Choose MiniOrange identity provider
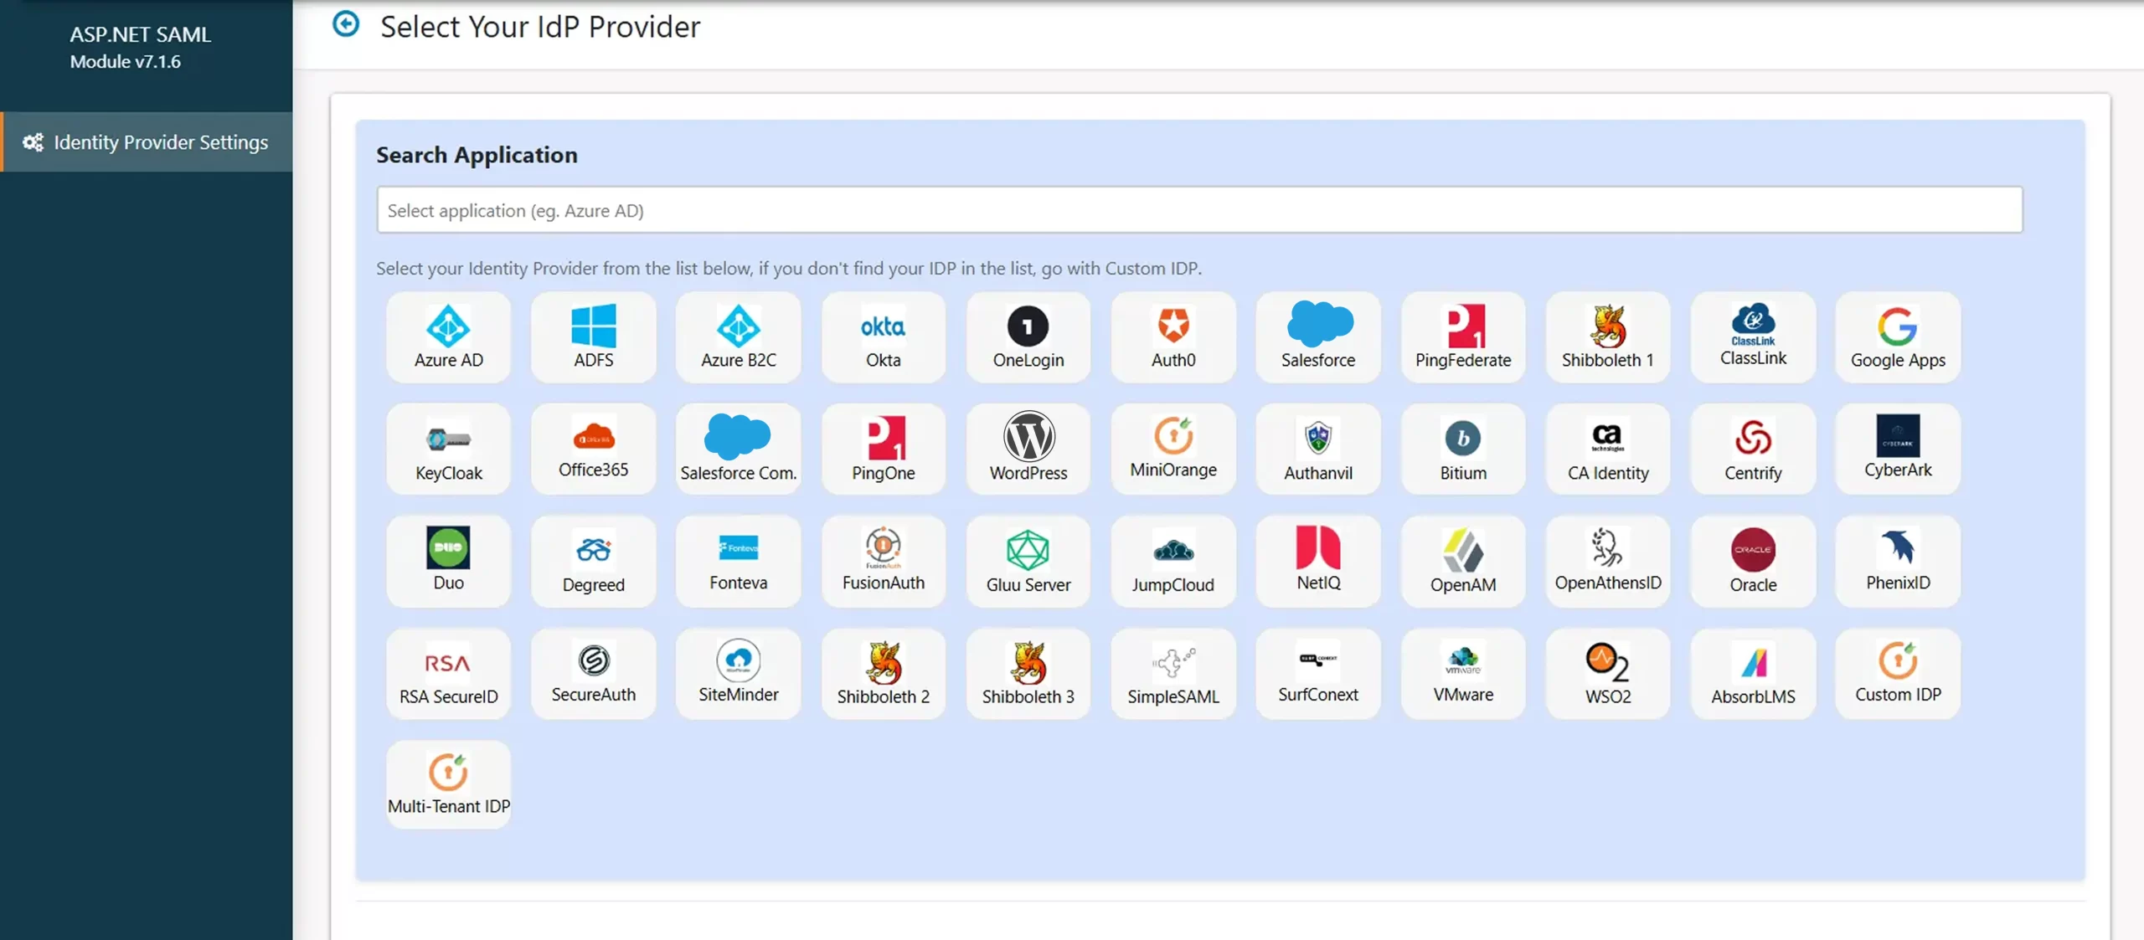 point(1172,449)
